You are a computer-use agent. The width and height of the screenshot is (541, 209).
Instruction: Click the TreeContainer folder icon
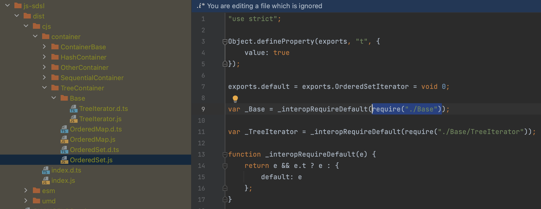(x=55, y=88)
